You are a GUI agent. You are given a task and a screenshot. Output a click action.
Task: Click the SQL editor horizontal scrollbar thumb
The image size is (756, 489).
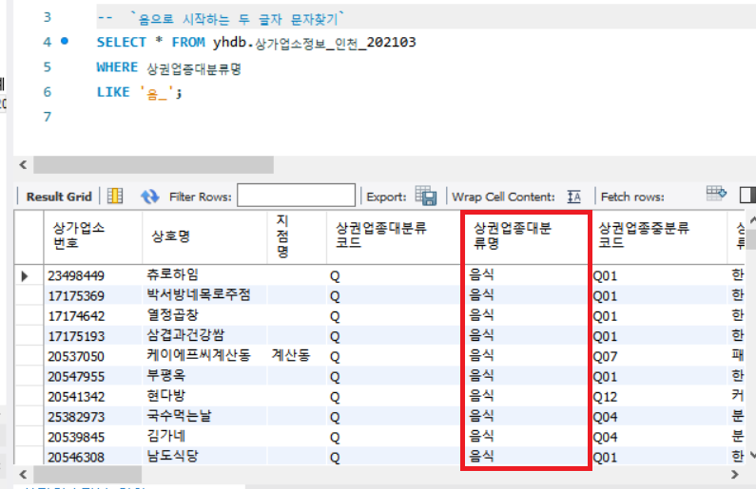pos(153,164)
